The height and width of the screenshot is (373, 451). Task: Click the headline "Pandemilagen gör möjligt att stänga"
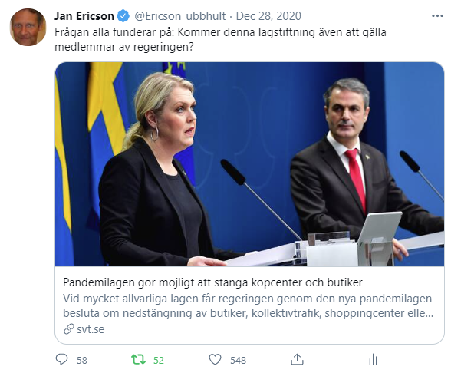coord(156,282)
